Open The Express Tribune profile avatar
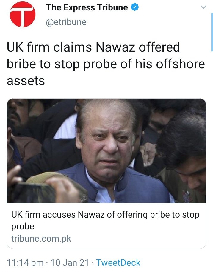Viewport: 213px width, 269px height. (23, 14)
